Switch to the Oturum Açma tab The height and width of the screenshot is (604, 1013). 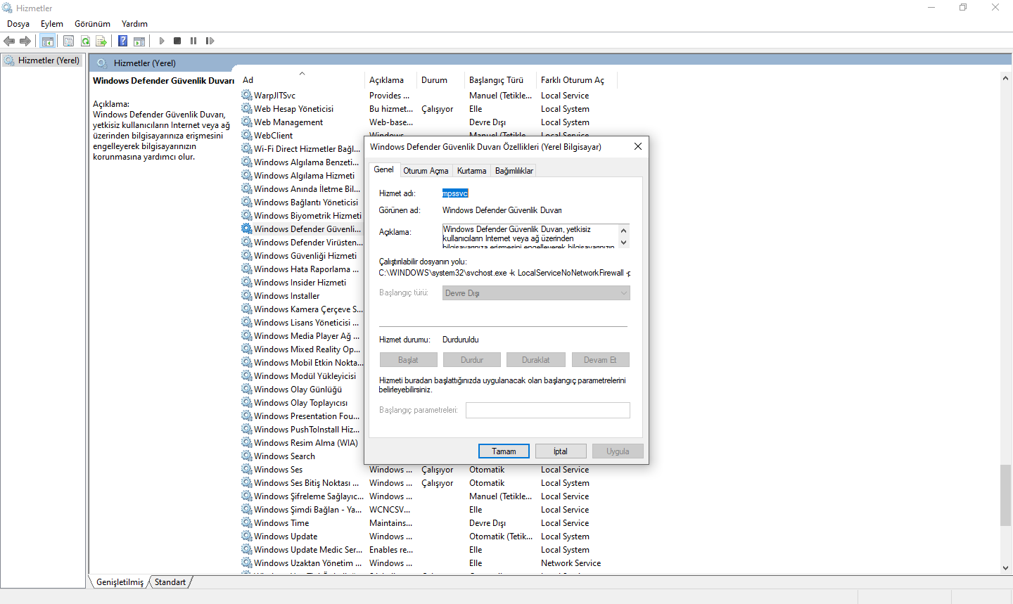[x=426, y=171]
